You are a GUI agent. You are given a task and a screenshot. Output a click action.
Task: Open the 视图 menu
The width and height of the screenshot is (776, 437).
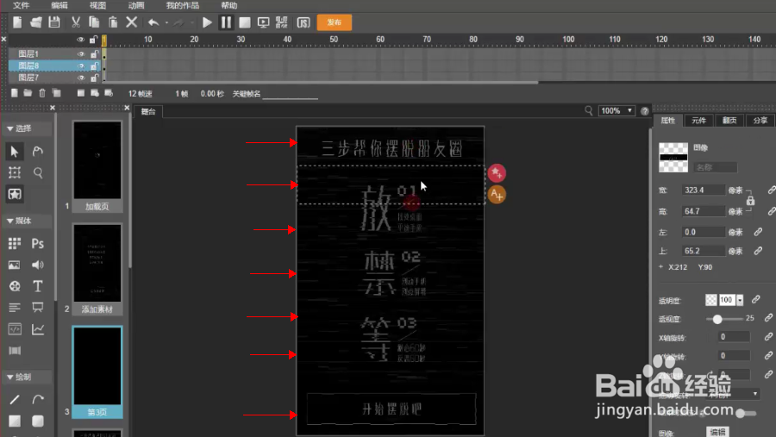click(x=97, y=5)
